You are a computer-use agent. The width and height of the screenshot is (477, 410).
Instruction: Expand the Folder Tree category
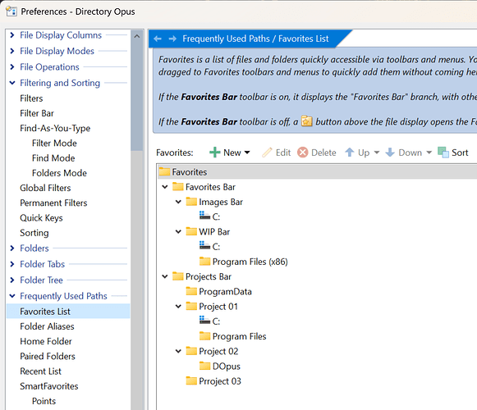(12, 280)
